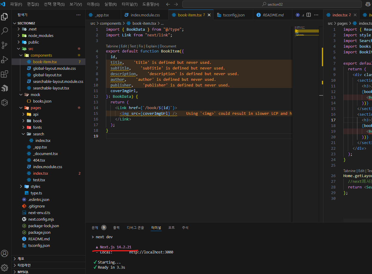Click the Explain code lens above BookItem
The width and height of the screenshot is (372, 274).
(x=152, y=46)
